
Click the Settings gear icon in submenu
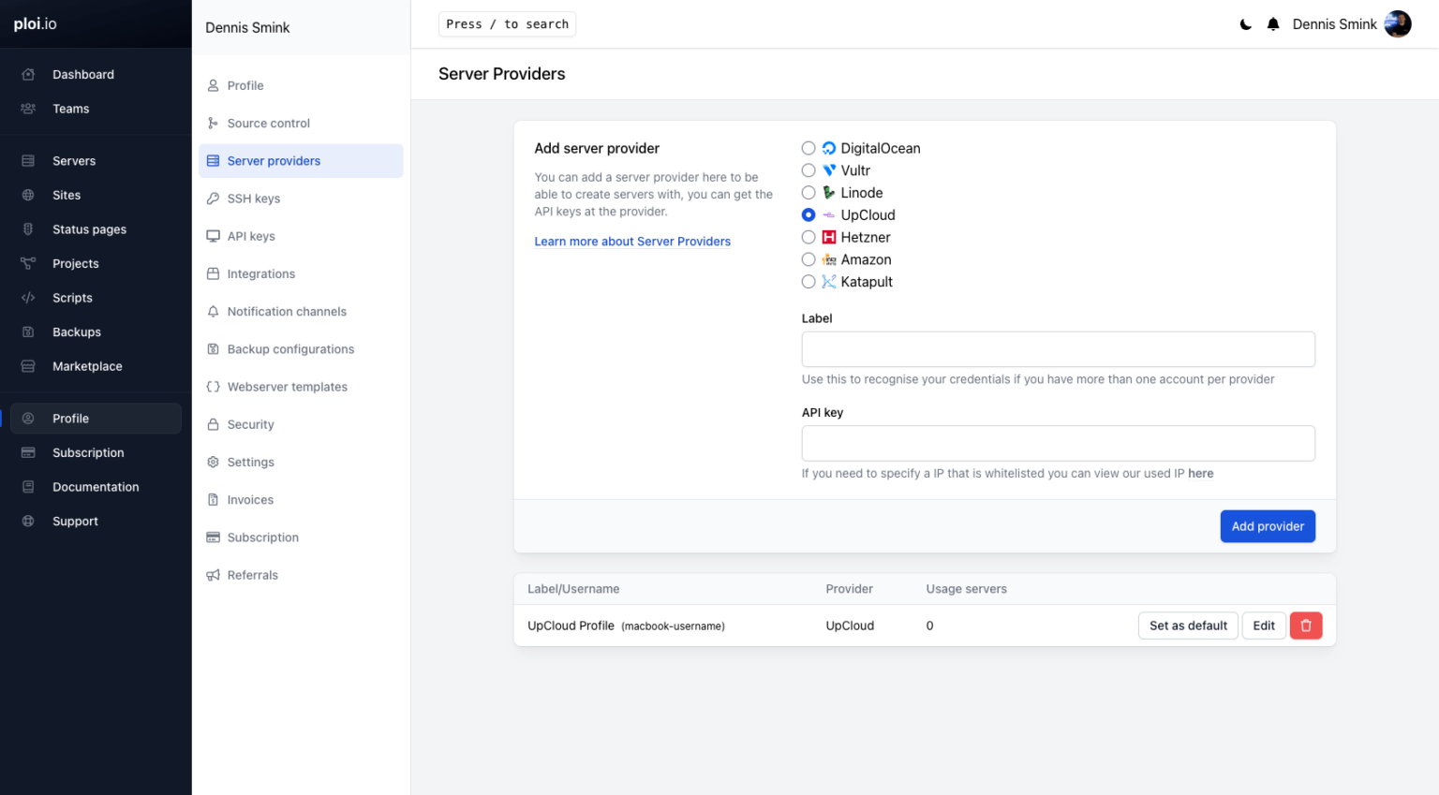click(x=213, y=462)
